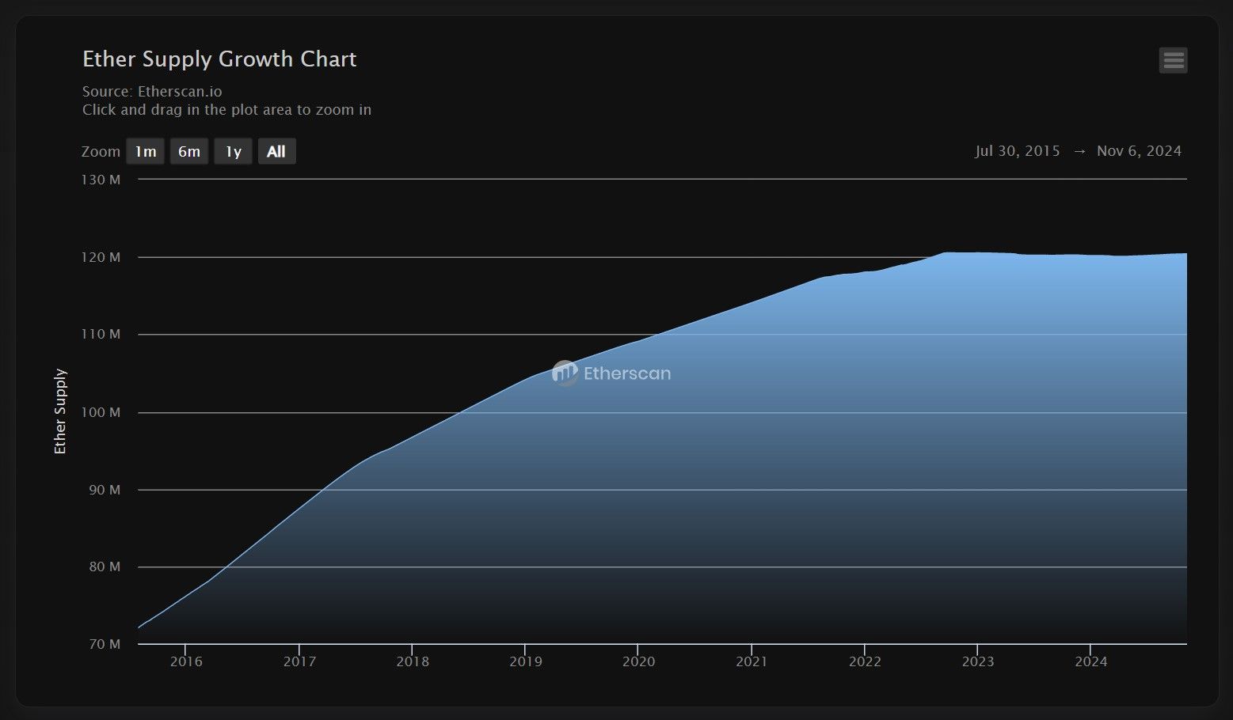Click the Ether Supply Growth Chart title
Viewport: 1233px width, 720px height.
click(219, 59)
